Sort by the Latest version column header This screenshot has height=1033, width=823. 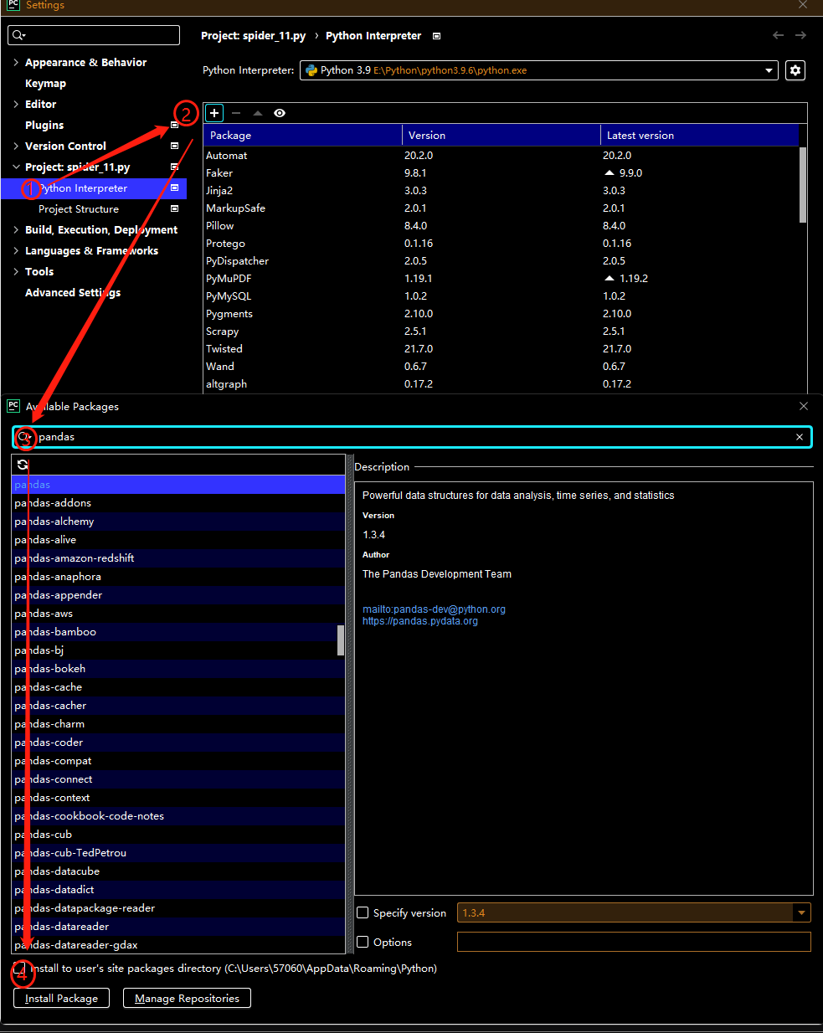[x=700, y=135]
